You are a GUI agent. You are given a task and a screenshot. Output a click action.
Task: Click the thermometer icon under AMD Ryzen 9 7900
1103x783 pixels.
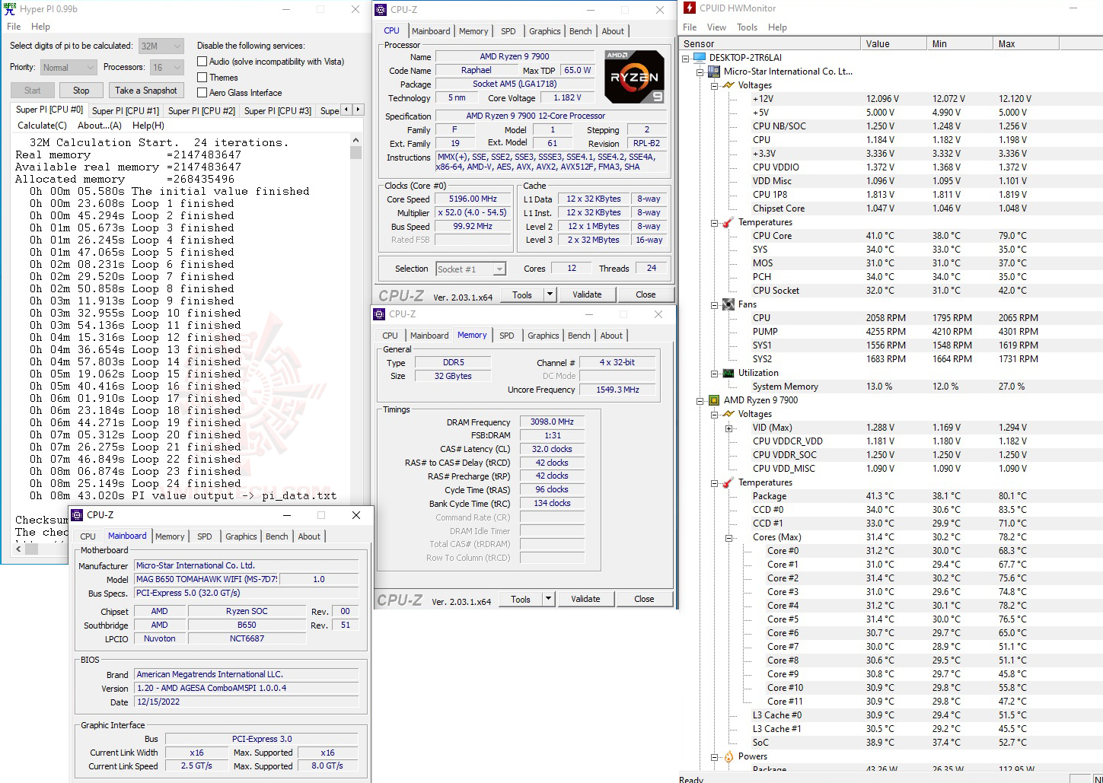(728, 482)
